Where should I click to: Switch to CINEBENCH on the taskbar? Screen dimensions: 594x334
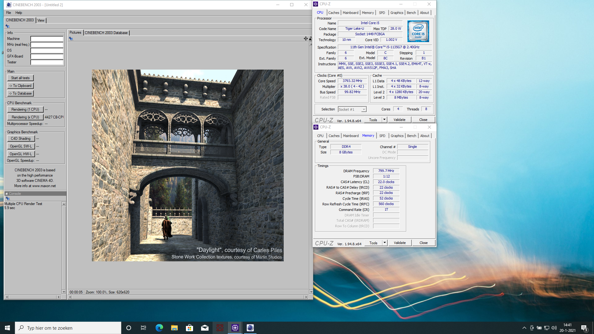[250, 328]
